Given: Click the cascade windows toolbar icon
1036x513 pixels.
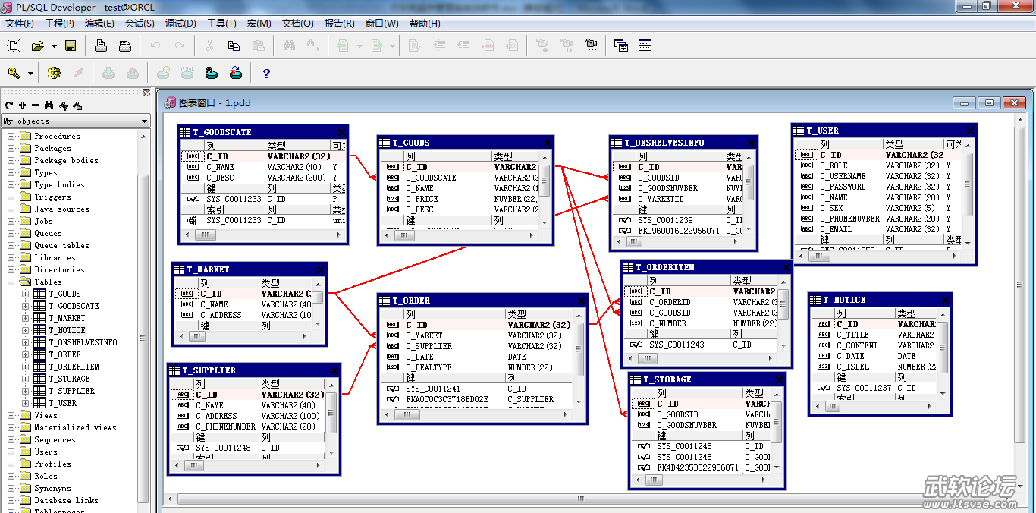Looking at the screenshot, I should (621, 46).
